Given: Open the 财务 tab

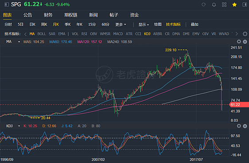Looking at the screenshot, I should click(48, 15).
